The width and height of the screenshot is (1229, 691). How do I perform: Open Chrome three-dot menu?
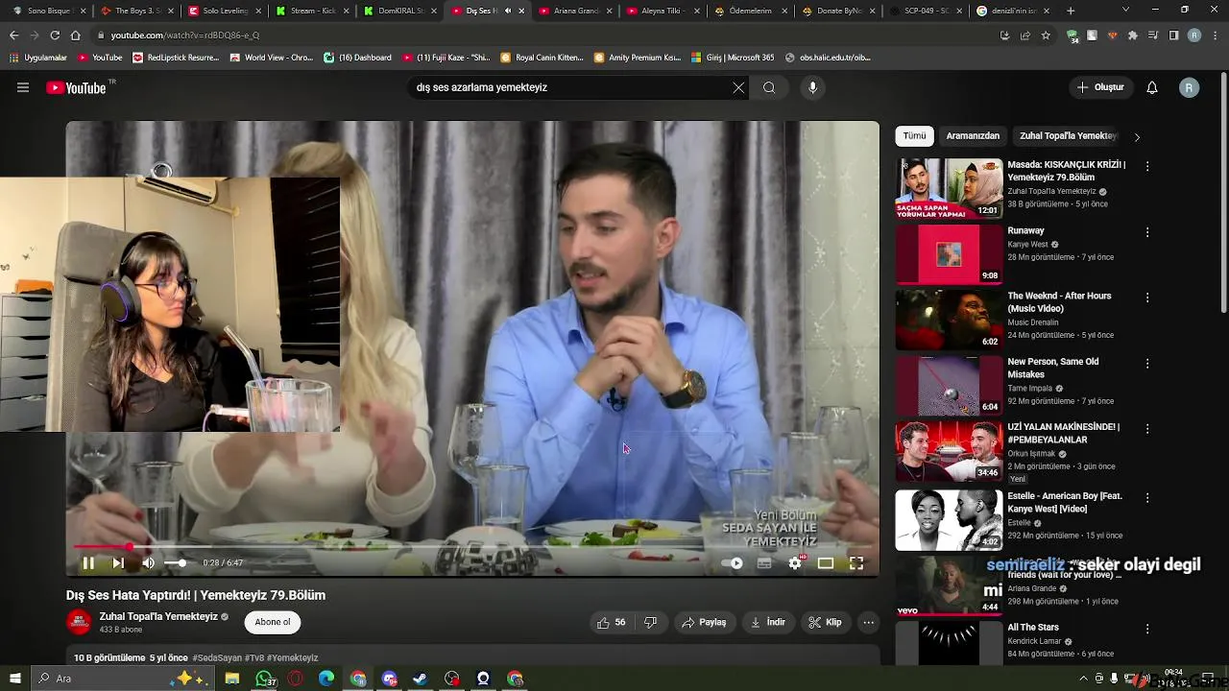point(1215,36)
